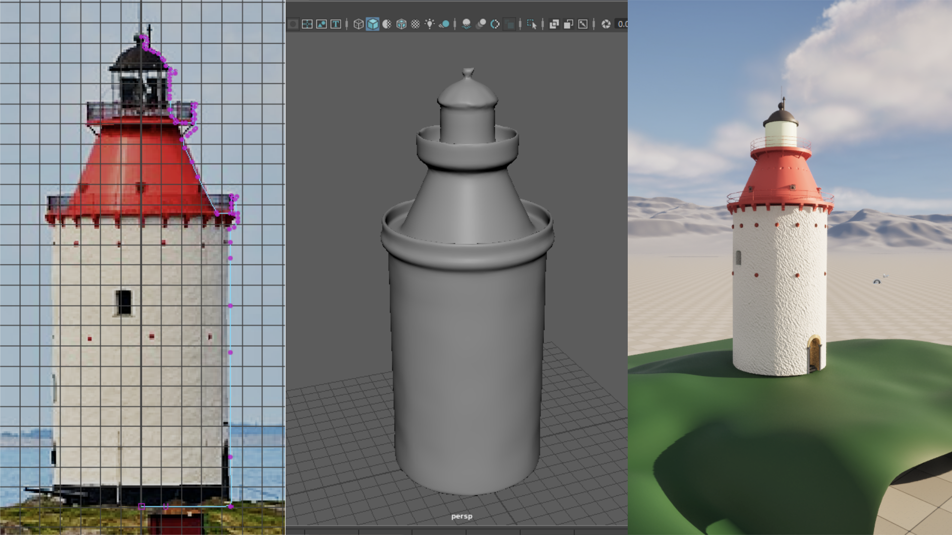Select Smooth Shade All cube icon
This screenshot has height=535, width=952.
point(372,24)
